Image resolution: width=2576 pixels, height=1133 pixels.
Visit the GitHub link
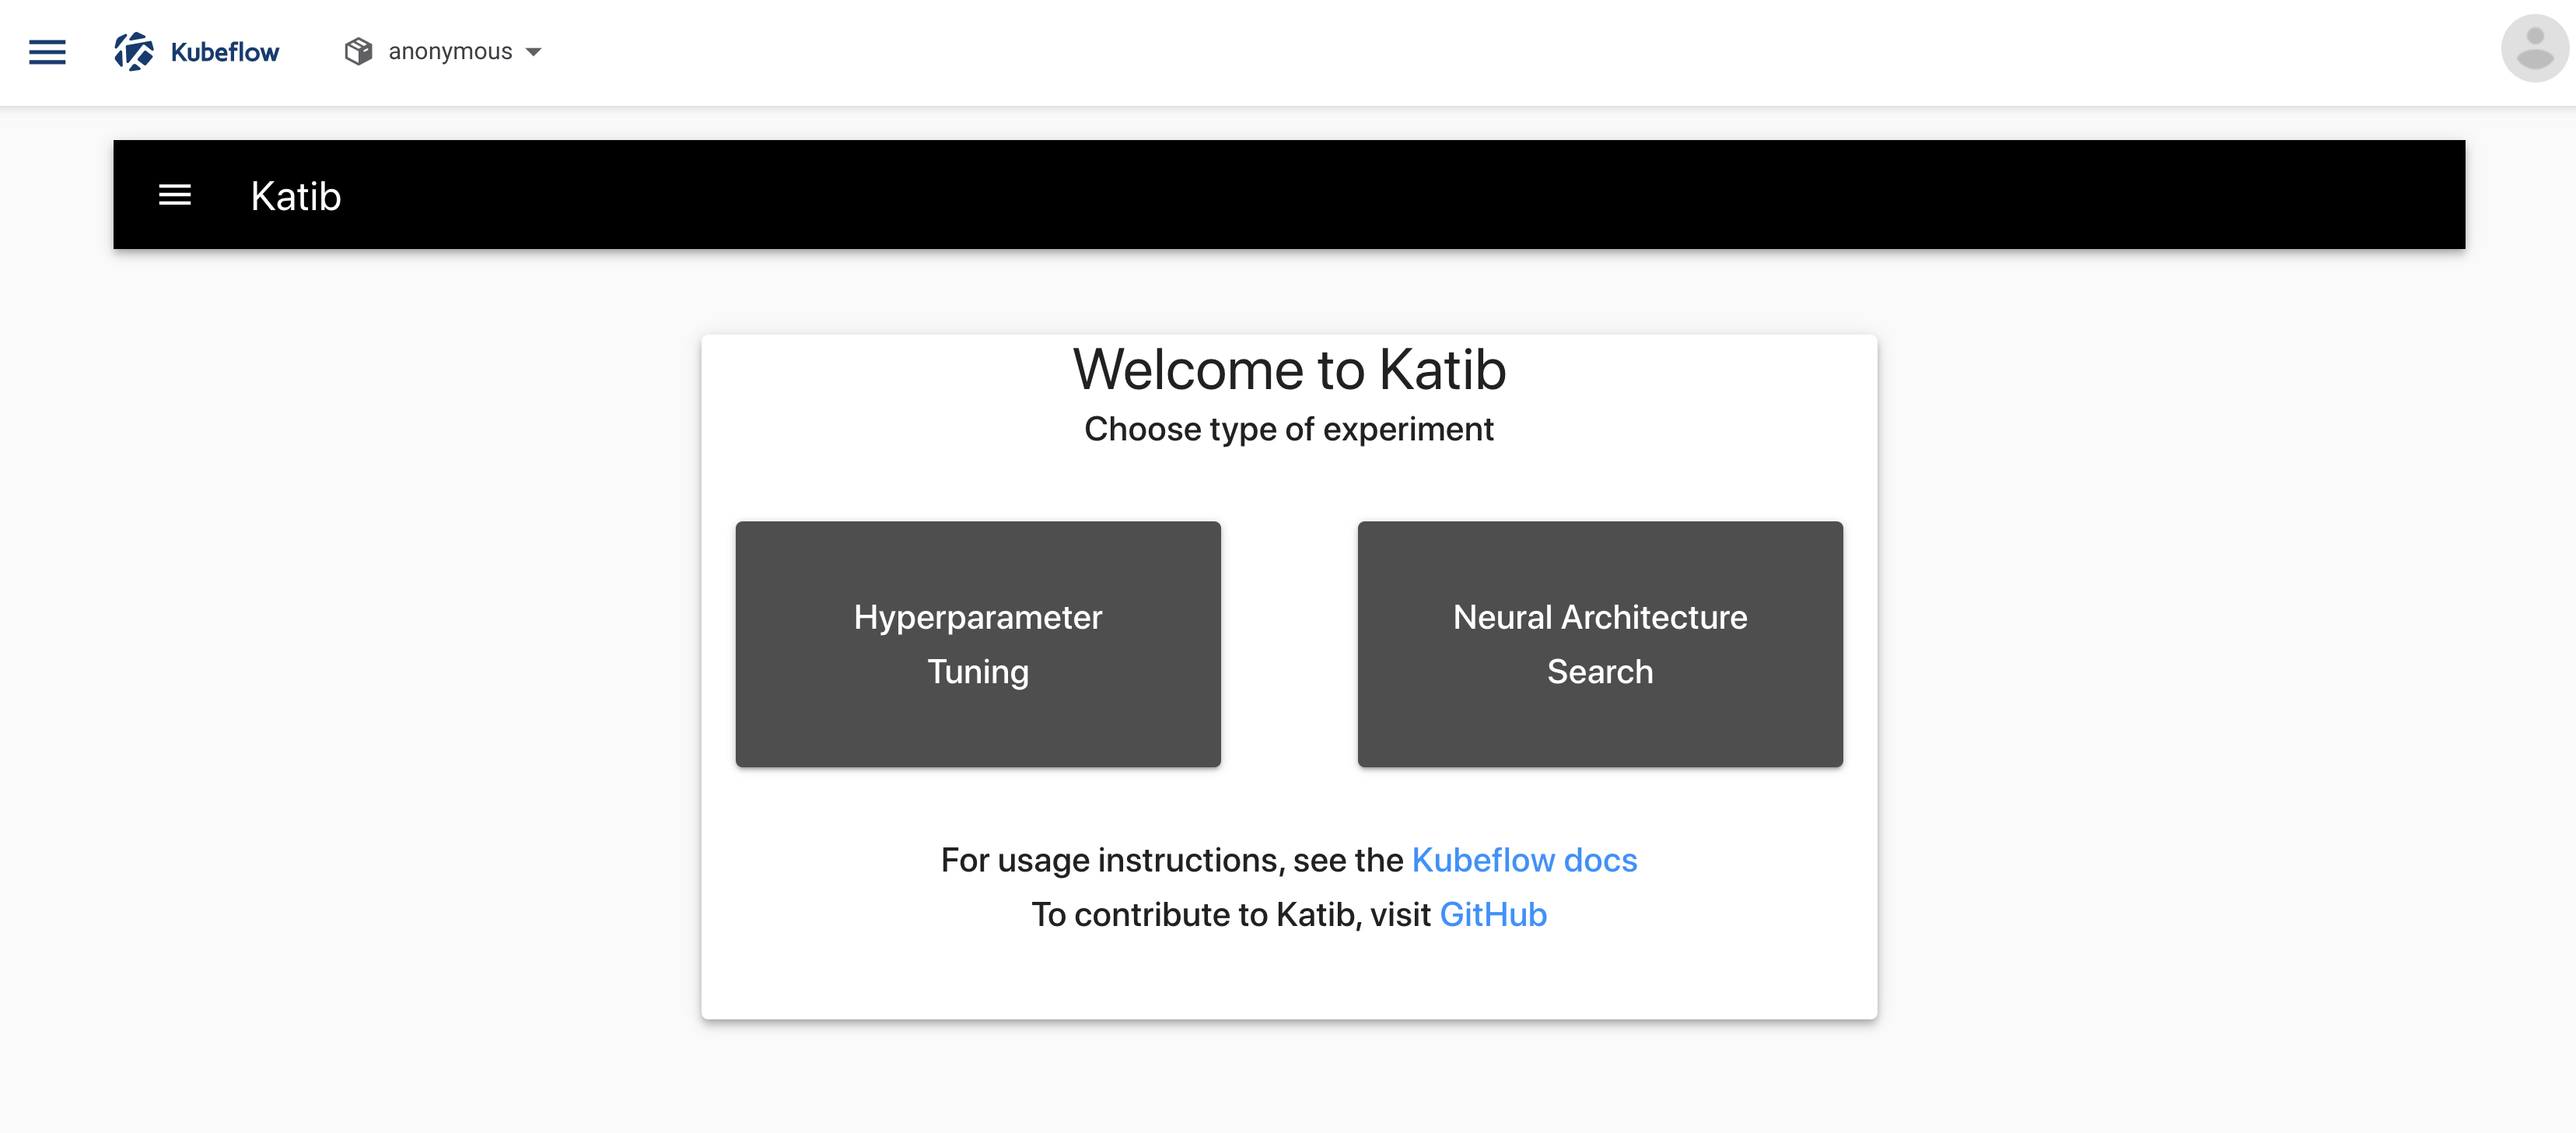(x=1493, y=914)
